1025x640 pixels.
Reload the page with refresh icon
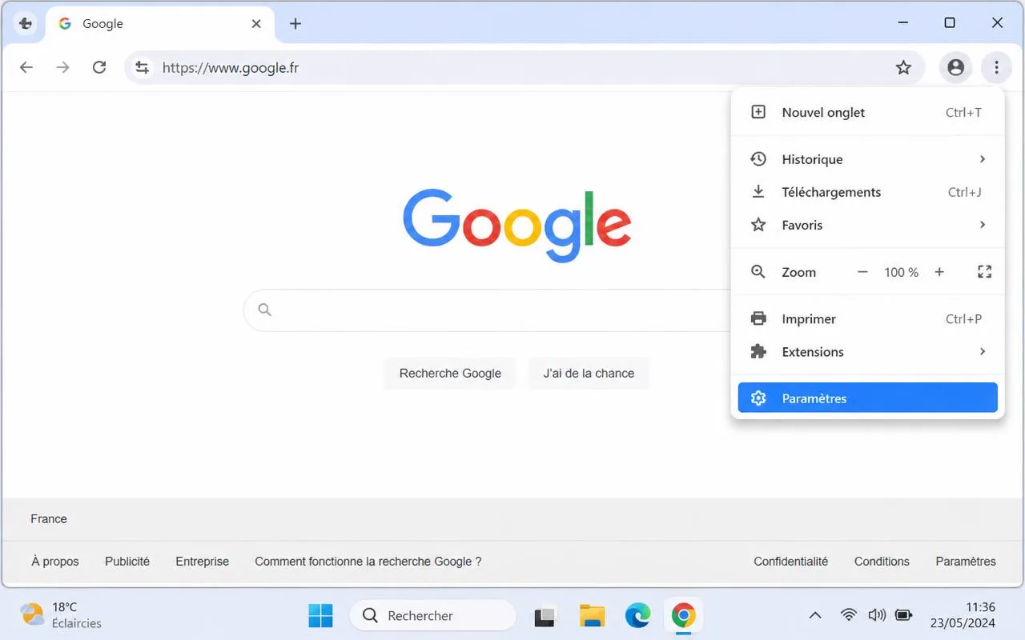pyautogui.click(x=99, y=68)
